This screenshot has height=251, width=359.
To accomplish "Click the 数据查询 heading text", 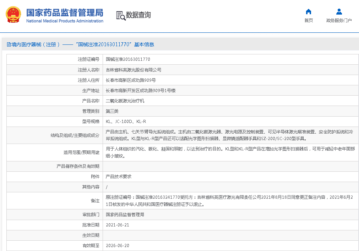I will [x=138, y=15].
